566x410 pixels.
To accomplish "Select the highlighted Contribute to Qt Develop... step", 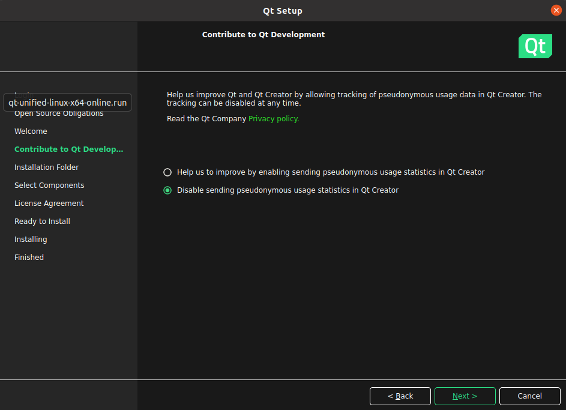I will [x=68, y=149].
